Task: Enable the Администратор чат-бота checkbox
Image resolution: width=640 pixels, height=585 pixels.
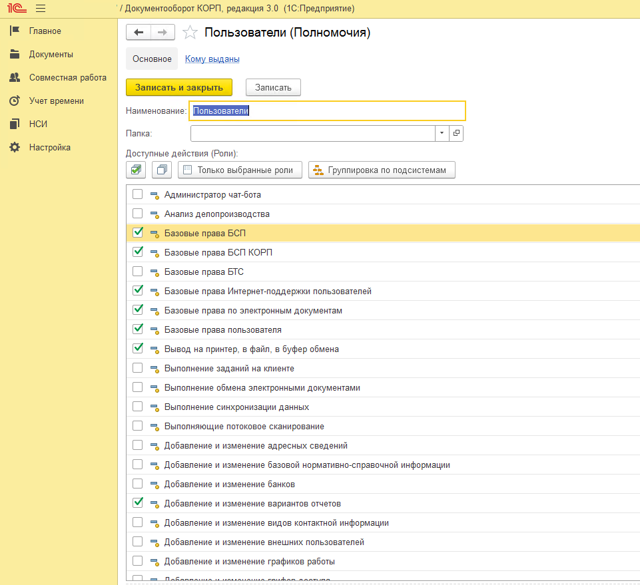Action: tap(138, 194)
